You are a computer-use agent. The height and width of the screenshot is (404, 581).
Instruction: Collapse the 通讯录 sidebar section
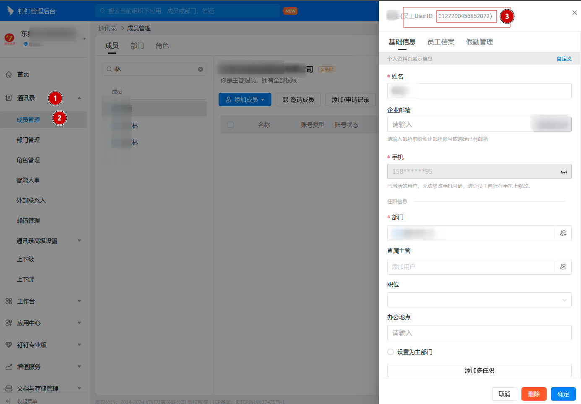click(x=79, y=98)
